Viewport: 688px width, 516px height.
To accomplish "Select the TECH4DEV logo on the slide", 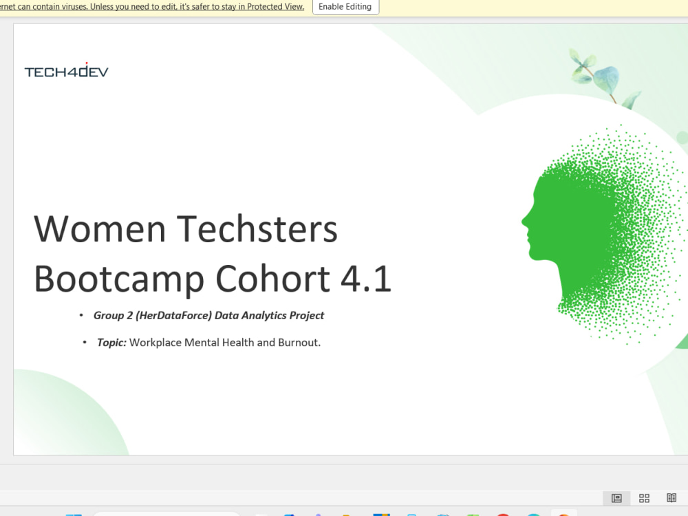I will click(66, 71).
